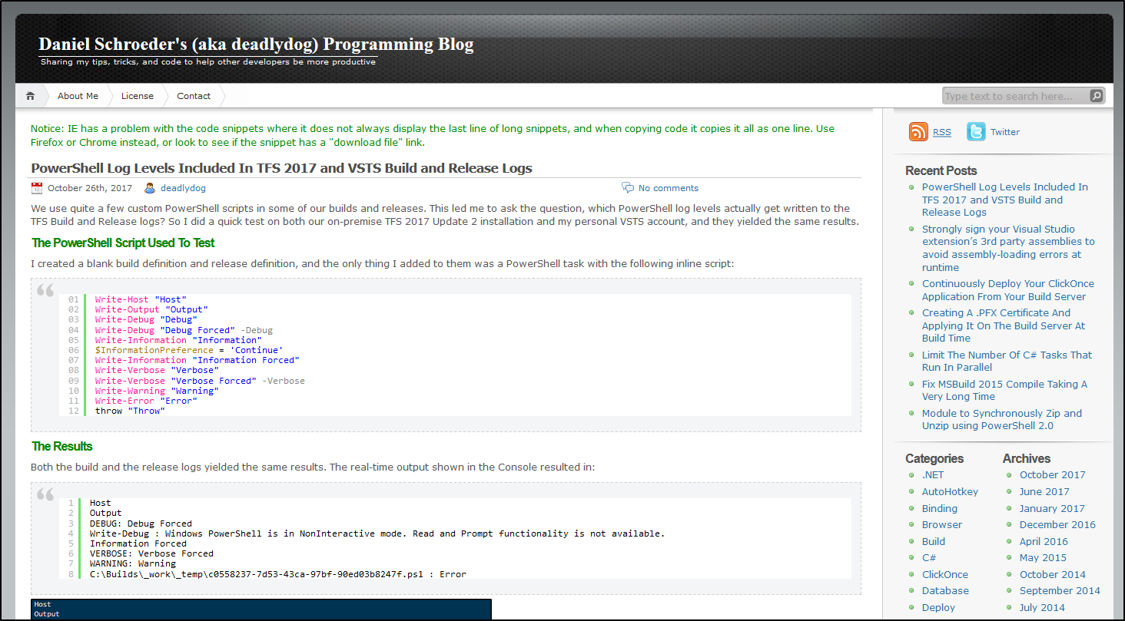The height and width of the screenshot is (621, 1125).
Task: Click the Archives sidebar heading
Action: tap(1027, 458)
